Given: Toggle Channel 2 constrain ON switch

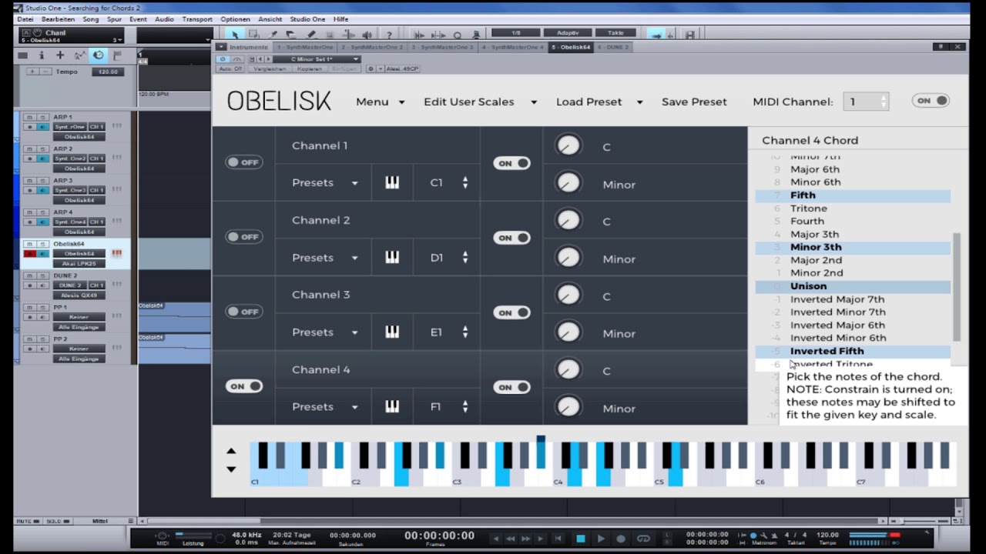Looking at the screenshot, I should click(x=511, y=238).
